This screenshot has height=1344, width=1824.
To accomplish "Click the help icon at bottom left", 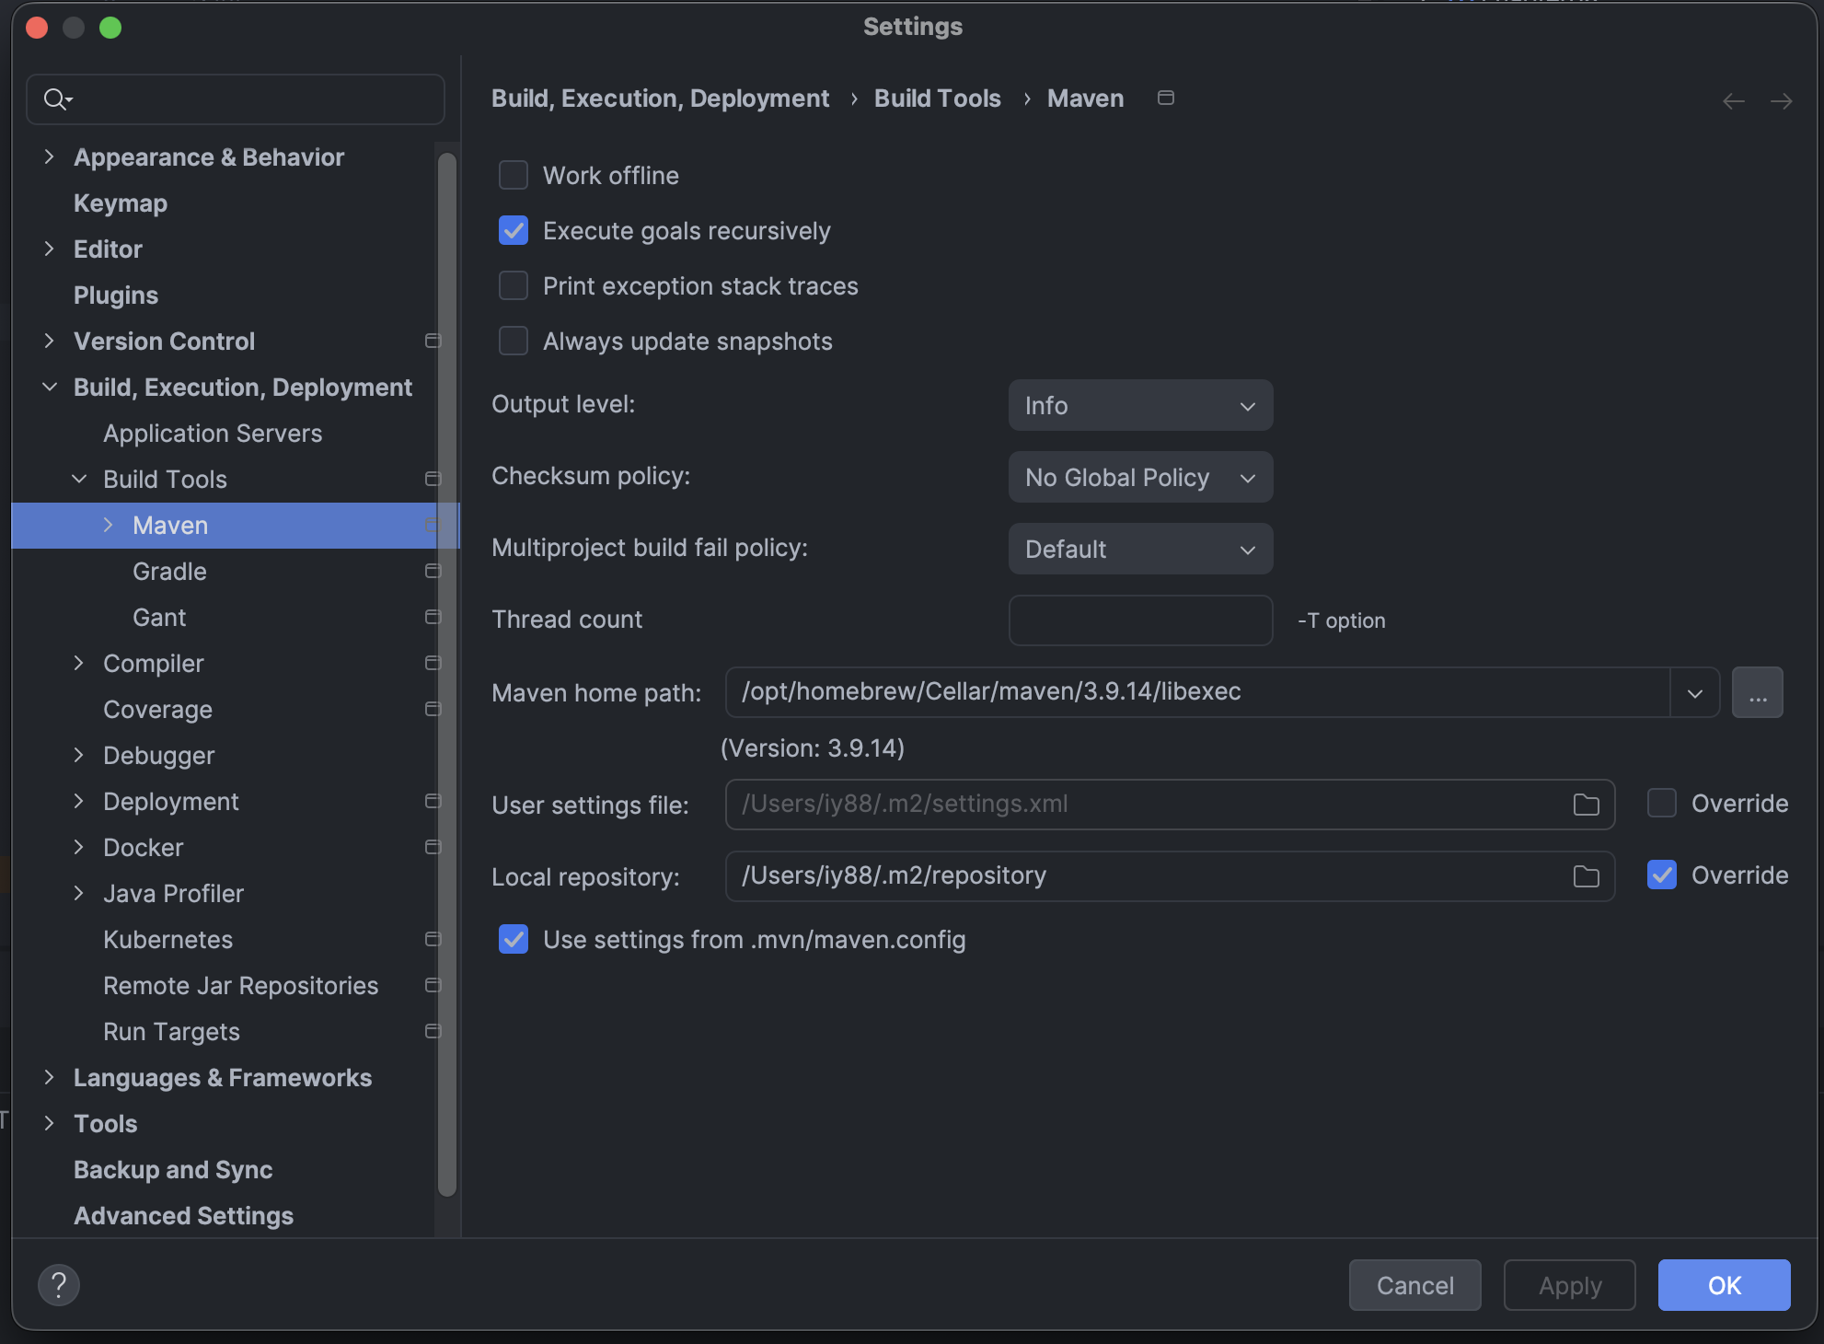I will (59, 1284).
